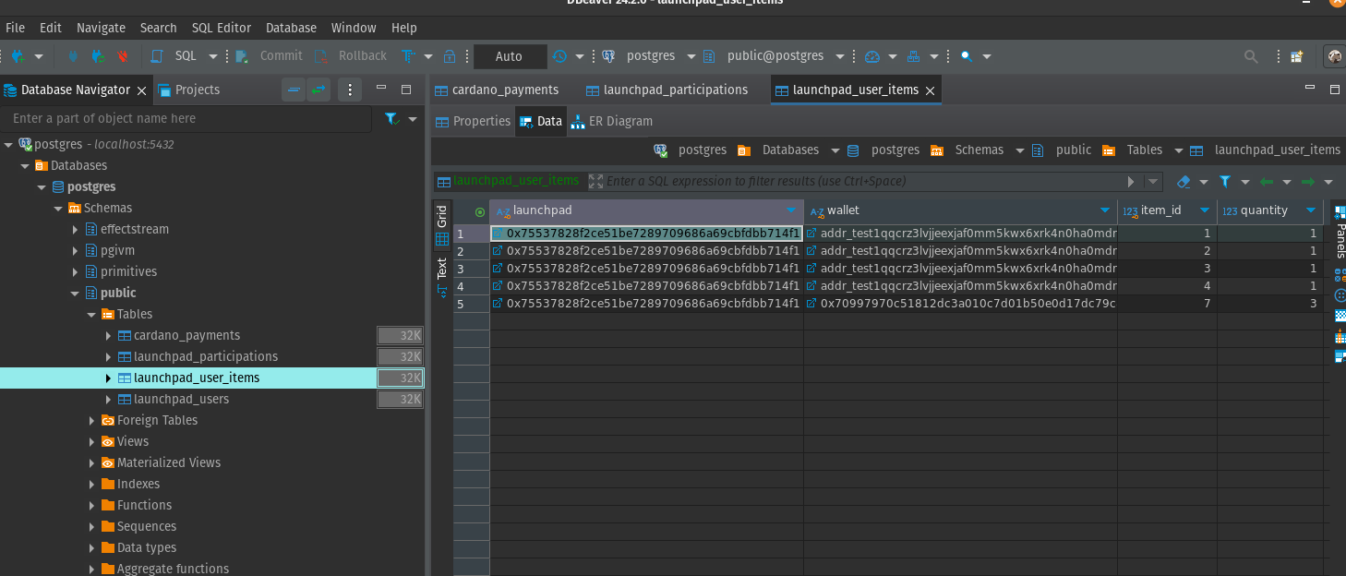This screenshot has height=576, width=1346.
Task: Expand the effectstream schema
Action: [x=76, y=229]
